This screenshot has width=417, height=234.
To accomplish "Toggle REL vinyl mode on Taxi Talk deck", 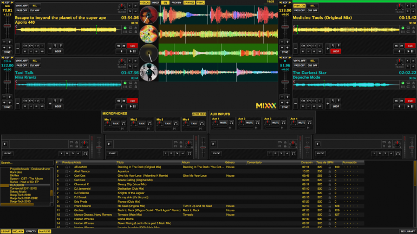I will point(35,61).
